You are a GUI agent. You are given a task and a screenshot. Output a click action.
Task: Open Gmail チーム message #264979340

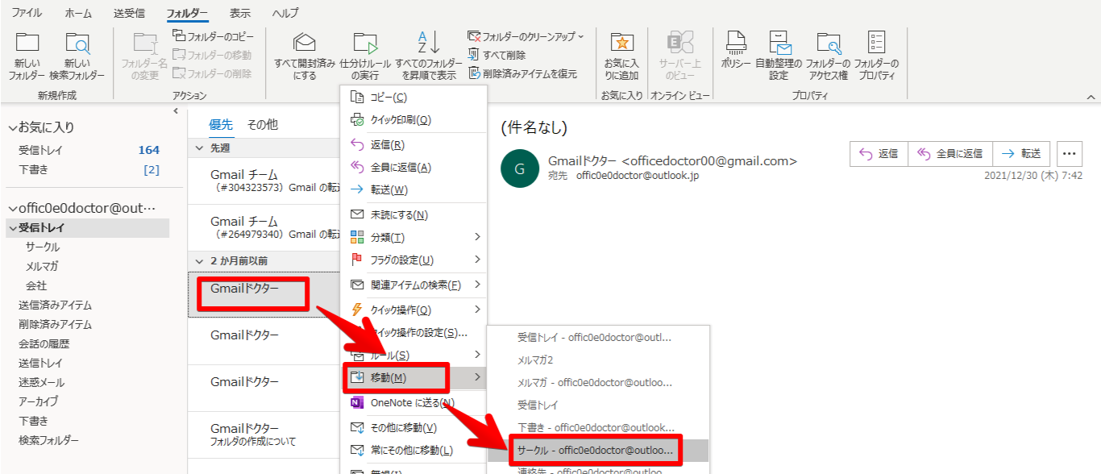[x=264, y=227]
